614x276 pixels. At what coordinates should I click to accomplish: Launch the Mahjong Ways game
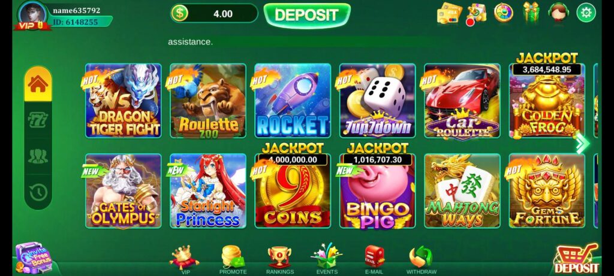tap(462, 191)
